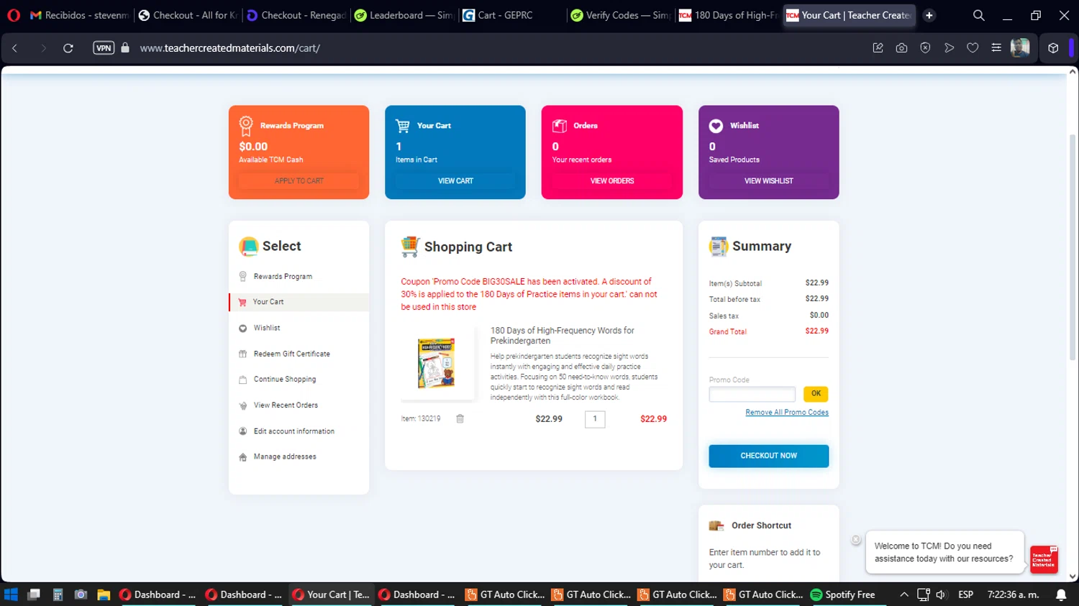Choose Continue Shopping in sidebar
The height and width of the screenshot is (606, 1079).
point(285,380)
